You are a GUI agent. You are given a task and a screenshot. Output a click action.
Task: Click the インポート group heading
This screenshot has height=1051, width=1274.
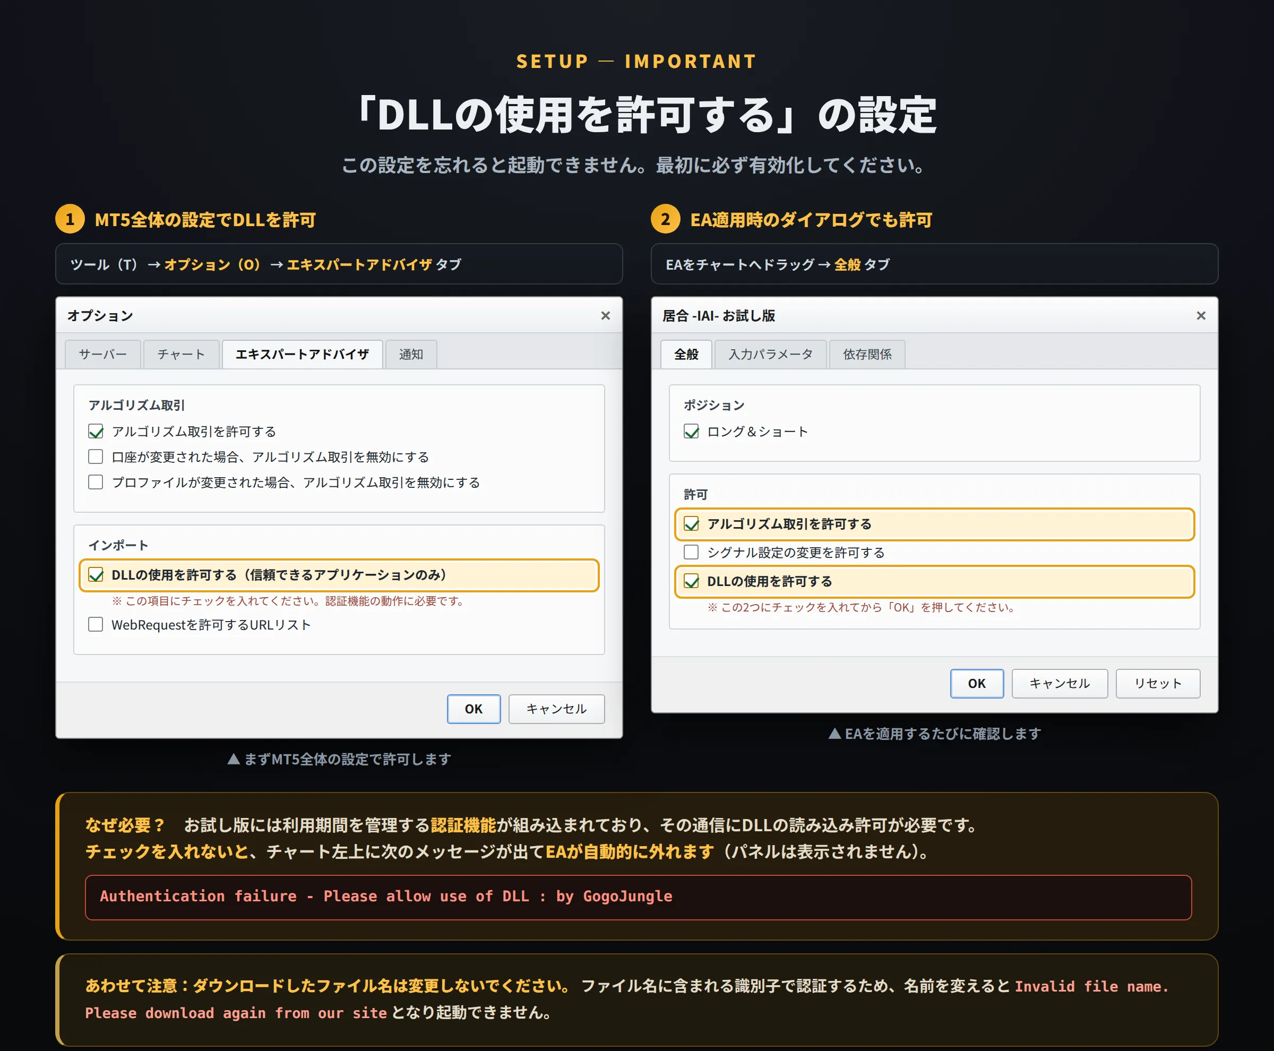[119, 546]
